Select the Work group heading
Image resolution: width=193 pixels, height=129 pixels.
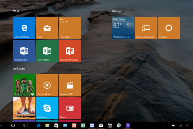(16, 11)
